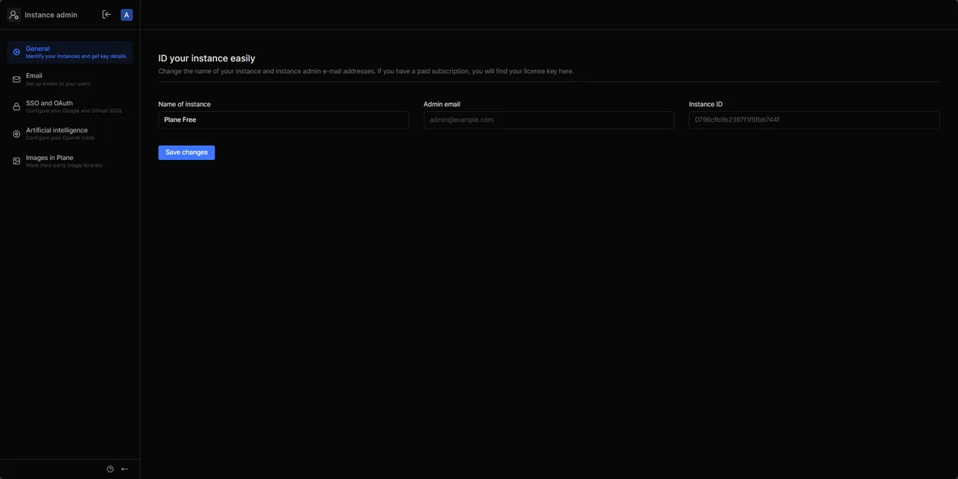958x479 pixels.
Task: Click the General gear icon
Action: pyautogui.click(x=16, y=52)
